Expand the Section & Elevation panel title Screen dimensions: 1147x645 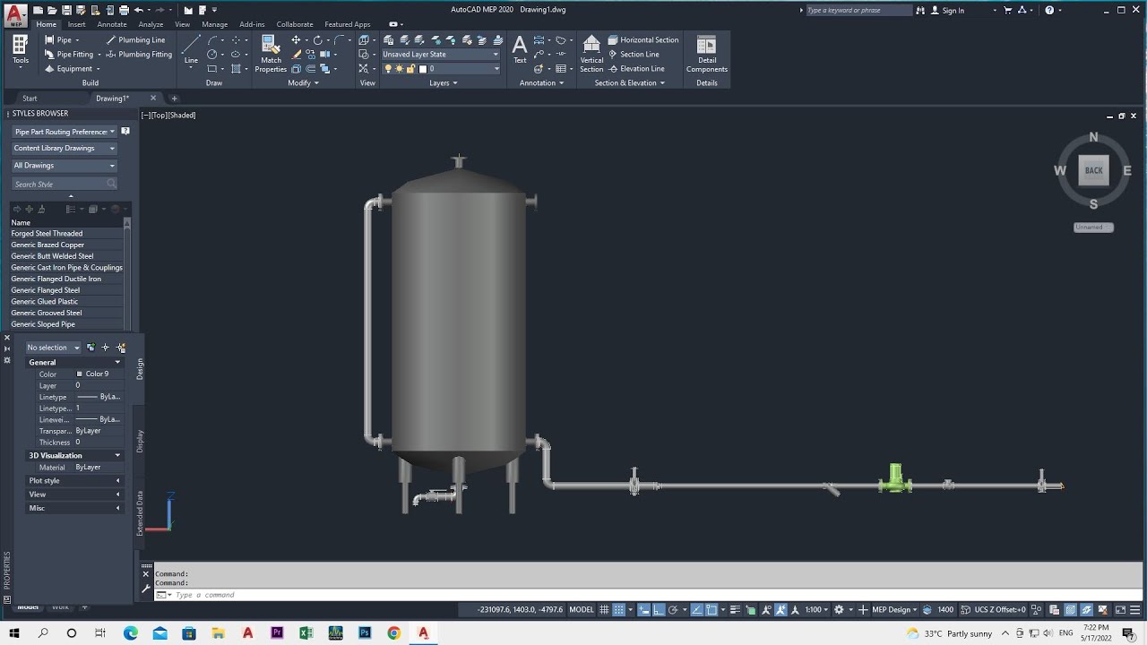(x=630, y=83)
